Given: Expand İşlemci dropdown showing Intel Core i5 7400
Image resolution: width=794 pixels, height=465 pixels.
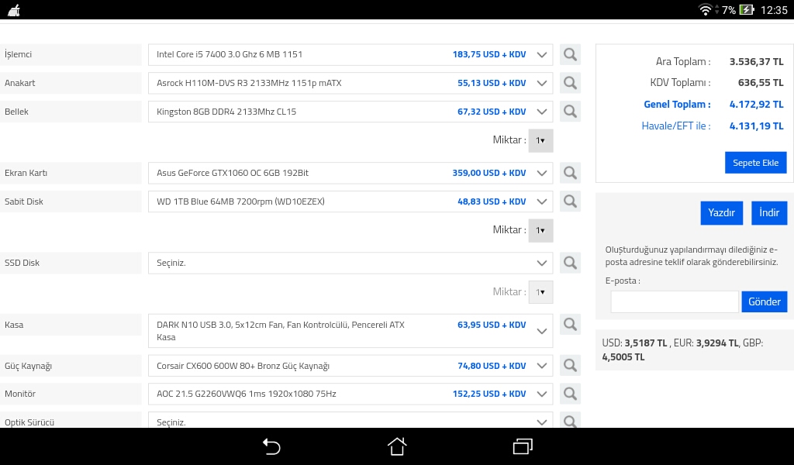Looking at the screenshot, I should [x=350, y=55].
